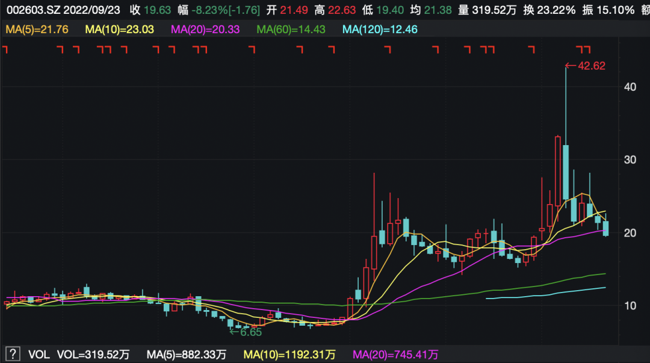Click volume MA(10)=1192.31万 label
The width and height of the screenshot is (650, 363).
[289, 355]
